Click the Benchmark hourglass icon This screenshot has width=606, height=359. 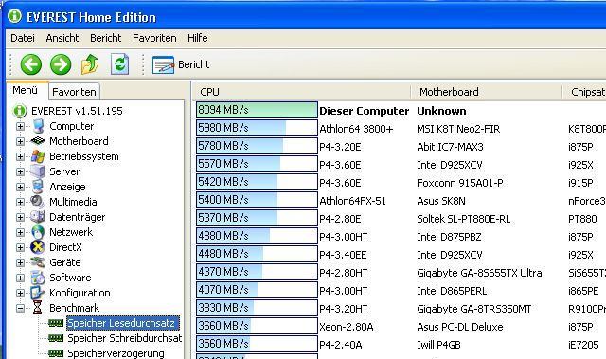(38, 308)
